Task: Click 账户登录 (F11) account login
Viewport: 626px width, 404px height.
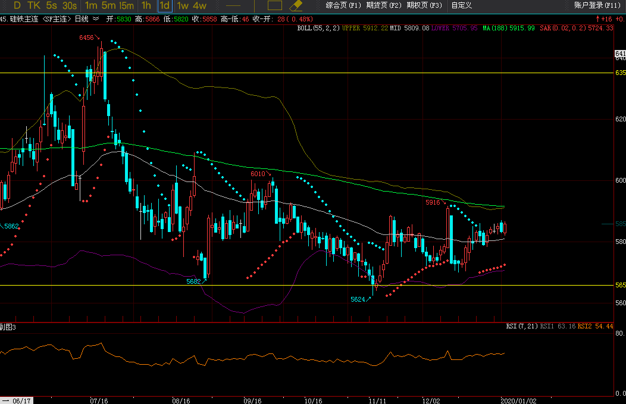Action: coord(597,5)
